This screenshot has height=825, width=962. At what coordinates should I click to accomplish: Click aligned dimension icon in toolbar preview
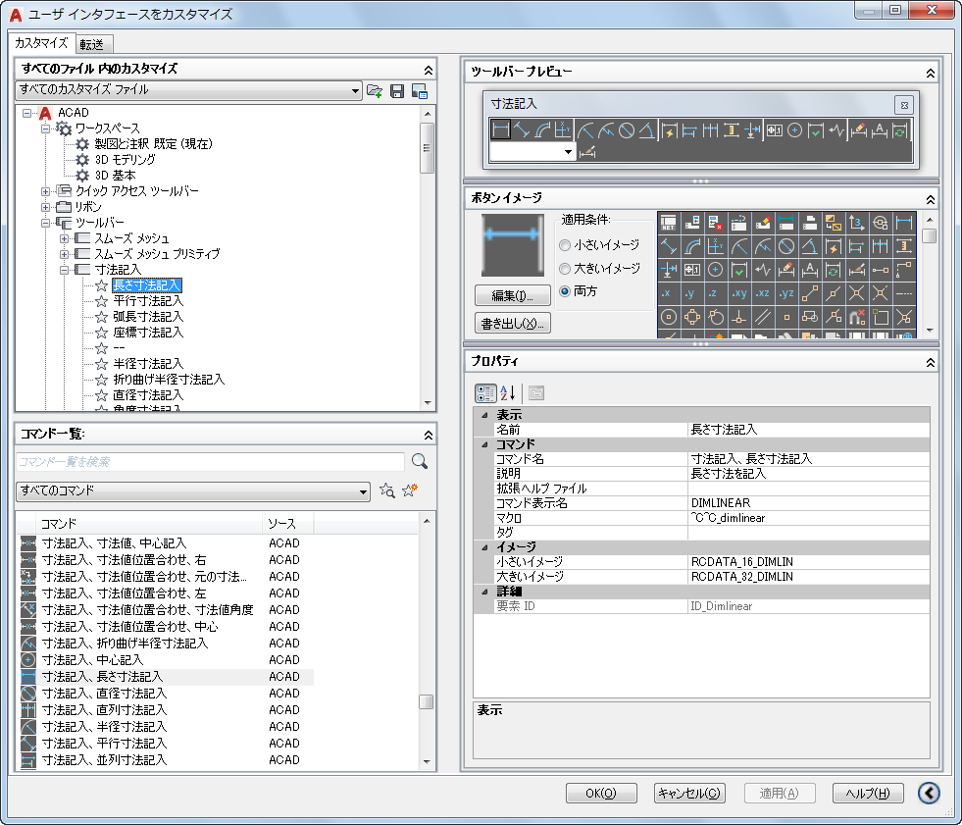[522, 130]
